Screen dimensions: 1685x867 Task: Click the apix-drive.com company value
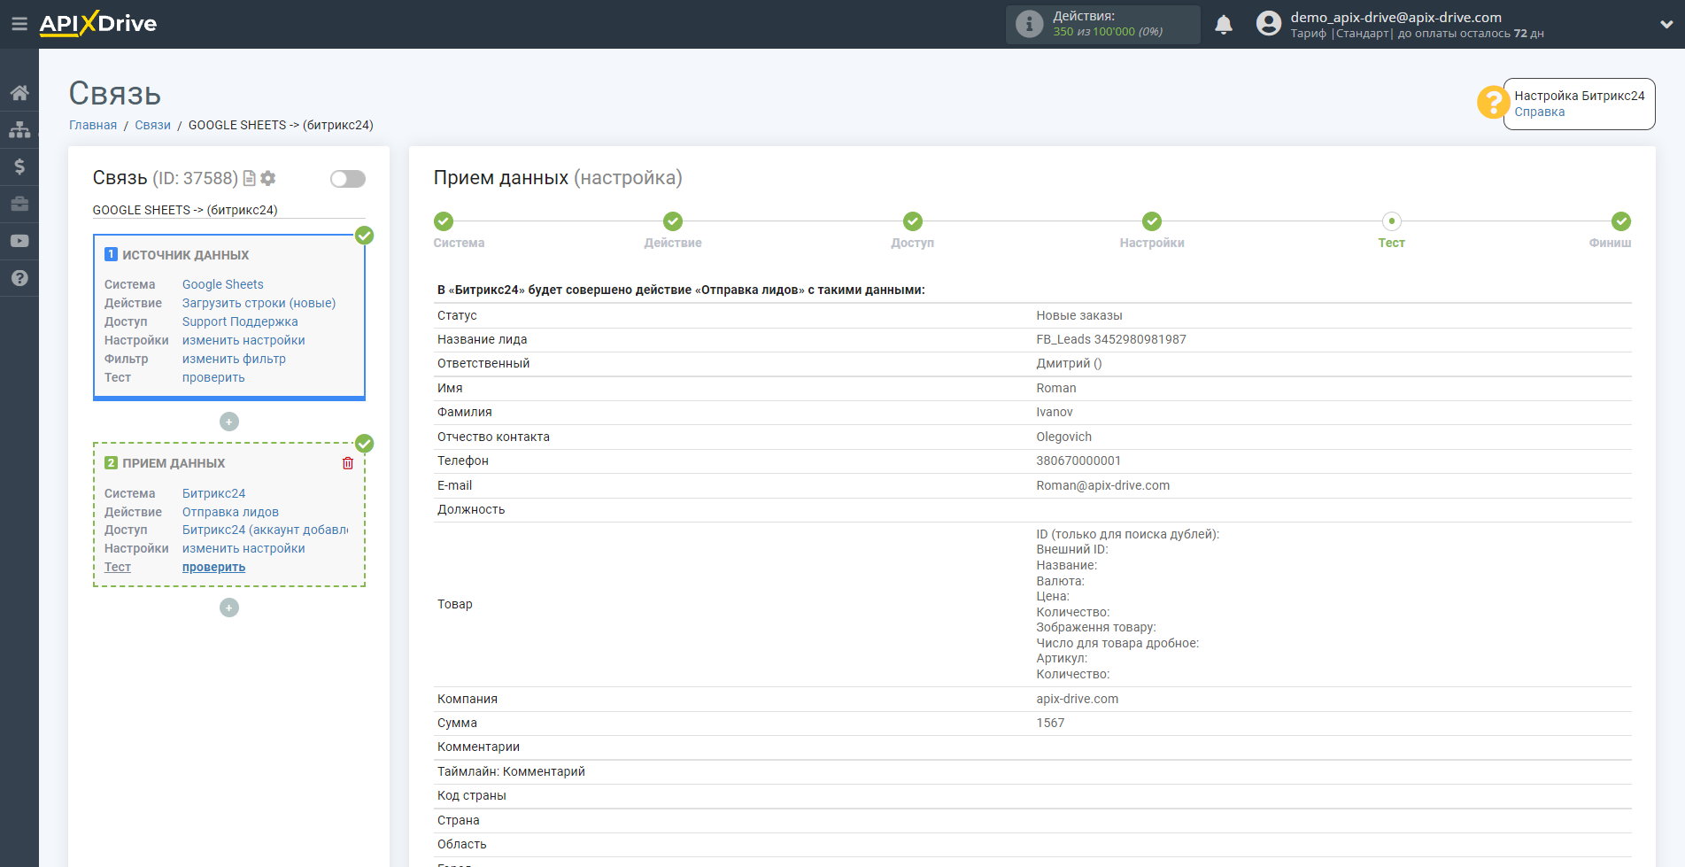1077,699
